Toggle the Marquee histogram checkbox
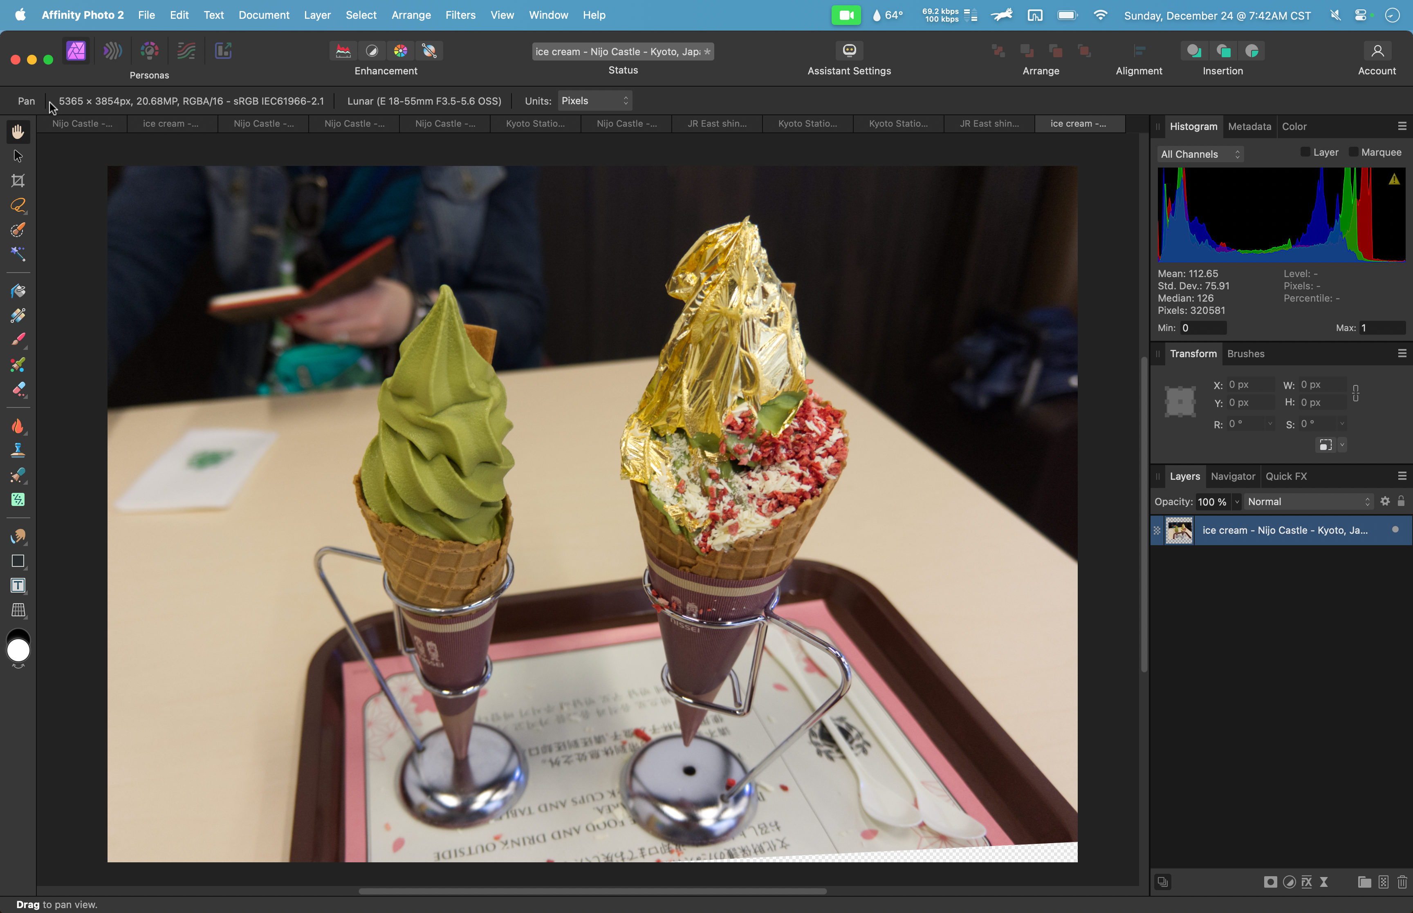This screenshot has height=913, width=1413. coord(1353,152)
